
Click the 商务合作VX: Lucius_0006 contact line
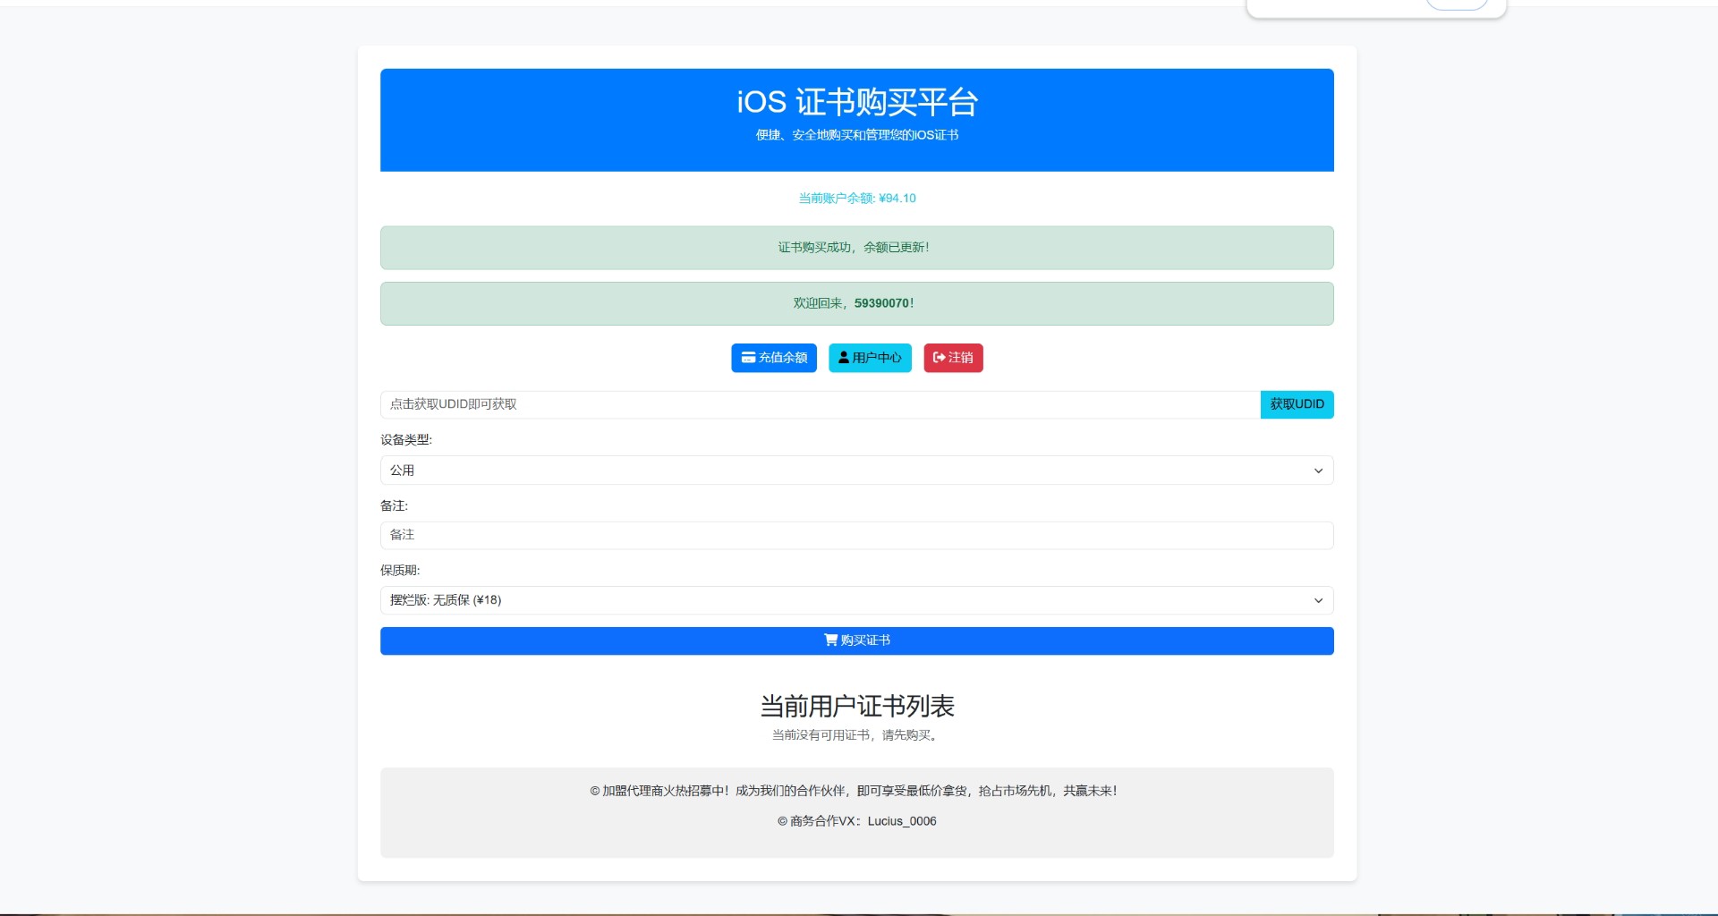tap(856, 821)
